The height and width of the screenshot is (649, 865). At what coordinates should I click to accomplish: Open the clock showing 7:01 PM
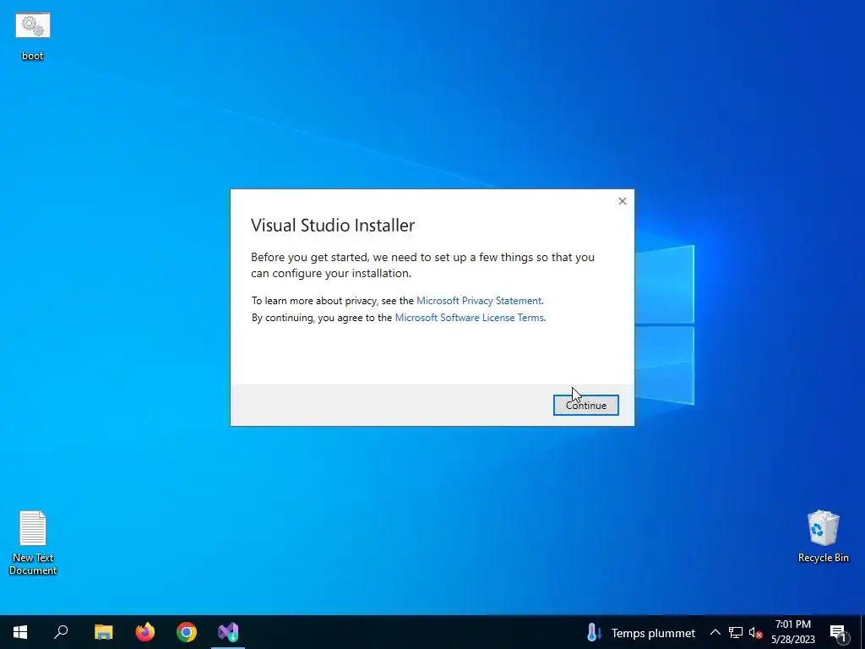pos(792,632)
